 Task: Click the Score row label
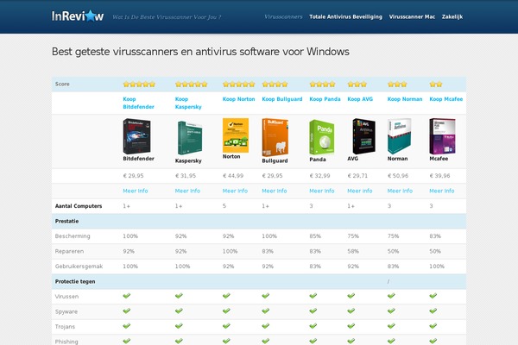coord(62,85)
